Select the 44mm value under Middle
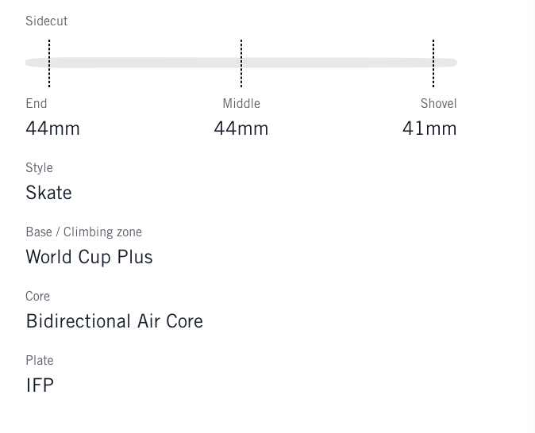 point(241,128)
